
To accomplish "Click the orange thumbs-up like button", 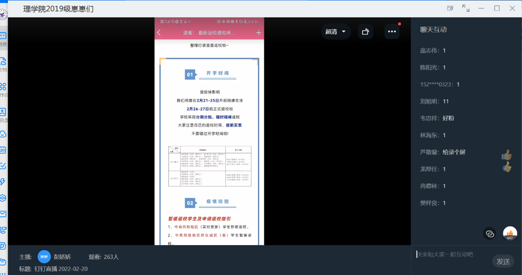I will click(x=510, y=233).
